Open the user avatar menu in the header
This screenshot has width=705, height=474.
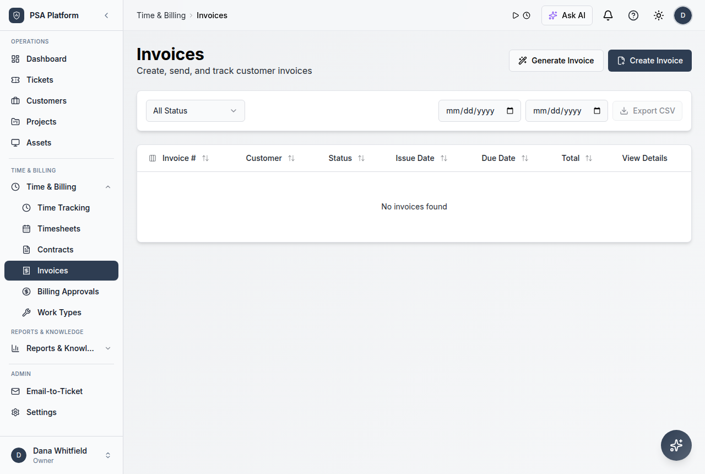point(683,15)
